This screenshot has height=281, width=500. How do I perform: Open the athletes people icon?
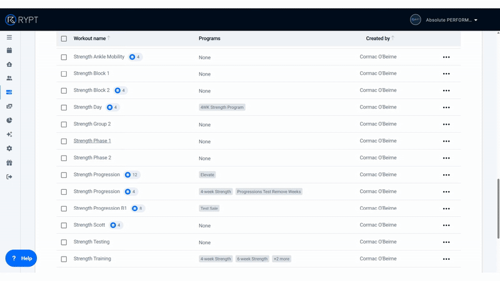9,79
